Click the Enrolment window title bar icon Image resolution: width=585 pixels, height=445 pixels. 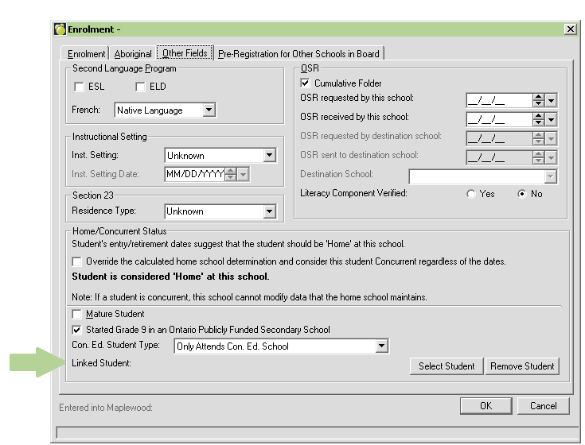(60, 29)
